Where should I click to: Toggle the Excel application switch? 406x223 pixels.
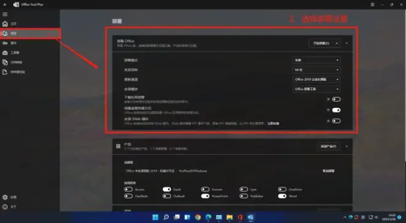point(167,189)
